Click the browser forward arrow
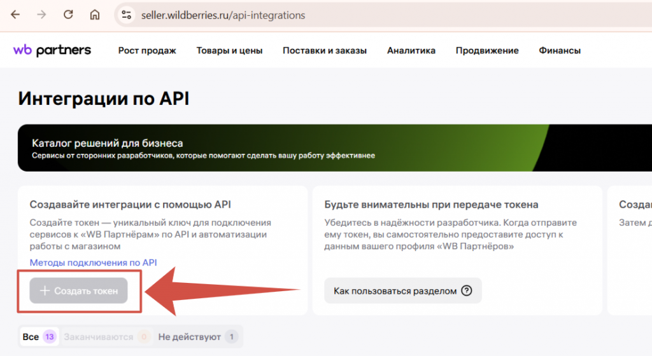This screenshot has width=652, height=356. [42, 15]
